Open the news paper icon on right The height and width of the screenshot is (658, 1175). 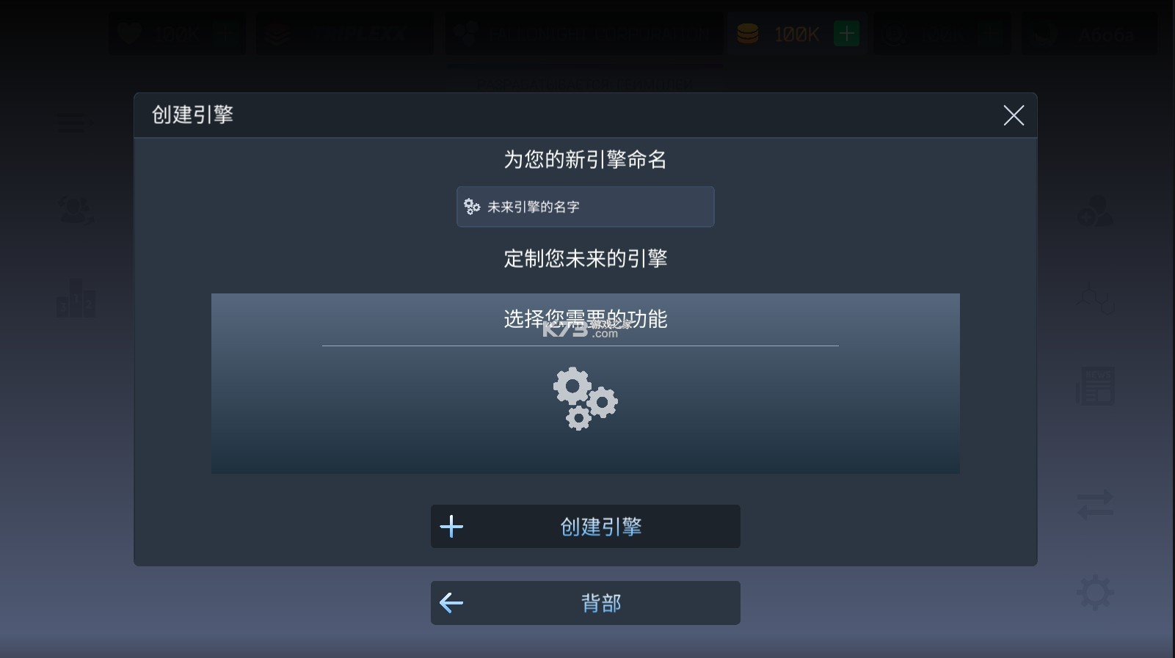(x=1095, y=386)
